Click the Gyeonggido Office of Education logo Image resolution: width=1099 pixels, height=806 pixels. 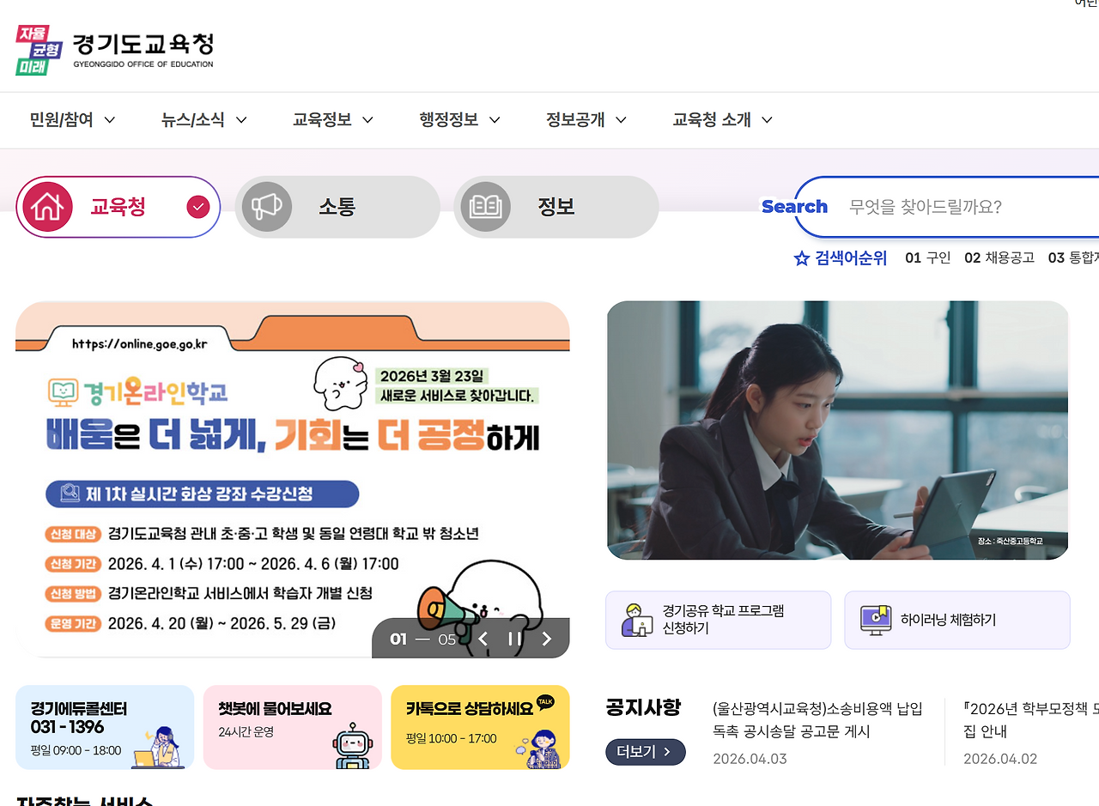pos(114,51)
